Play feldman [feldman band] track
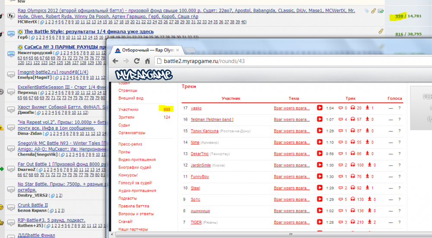 (320, 119)
